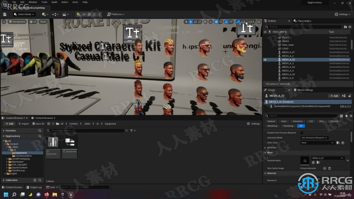Open the DT_Equipment asset thumbnail

[x=53, y=142]
